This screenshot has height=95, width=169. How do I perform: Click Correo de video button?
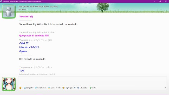(x=55, y=88)
